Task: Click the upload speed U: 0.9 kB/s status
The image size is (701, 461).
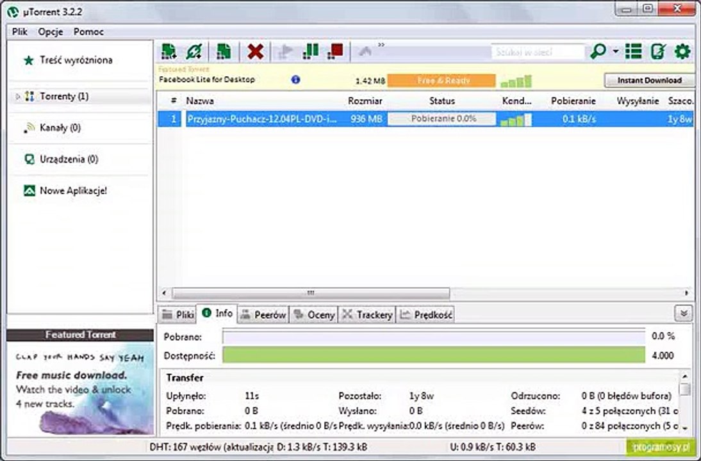Action: tap(493, 447)
